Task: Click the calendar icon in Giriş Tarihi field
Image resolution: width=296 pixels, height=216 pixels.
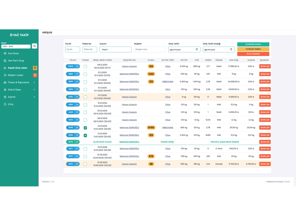Action: coord(197,50)
